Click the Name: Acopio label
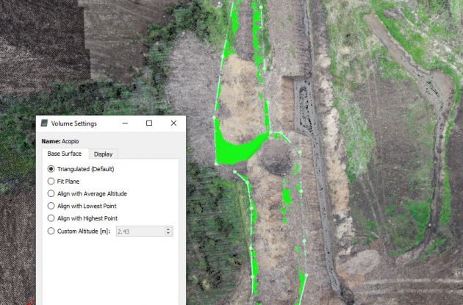 60,140
